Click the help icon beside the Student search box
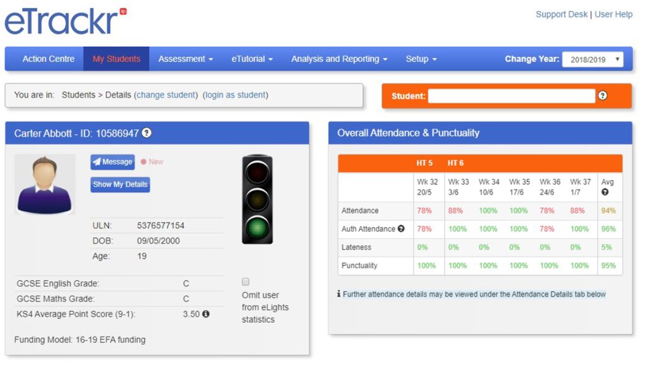The width and height of the screenshot is (645, 365). click(x=602, y=96)
